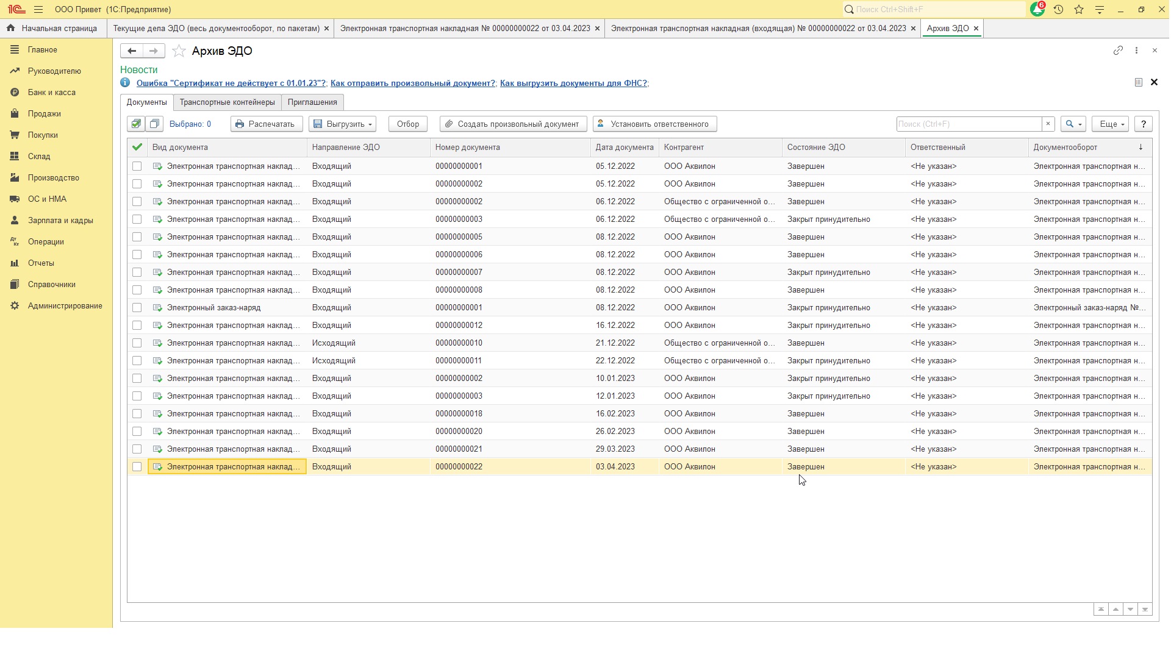This screenshot has height=648, width=1171.
Task: Jump to last row of list
Action: point(1145,609)
